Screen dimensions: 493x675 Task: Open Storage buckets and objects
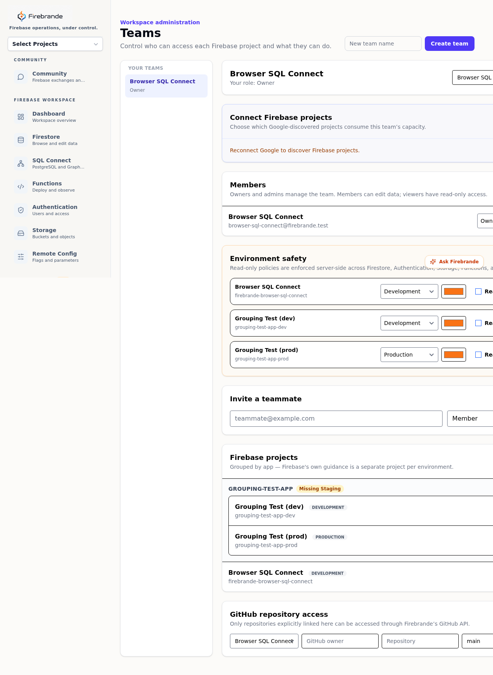[x=55, y=233]
